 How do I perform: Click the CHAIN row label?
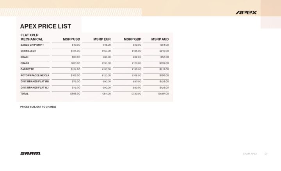(x=25, y=57)
